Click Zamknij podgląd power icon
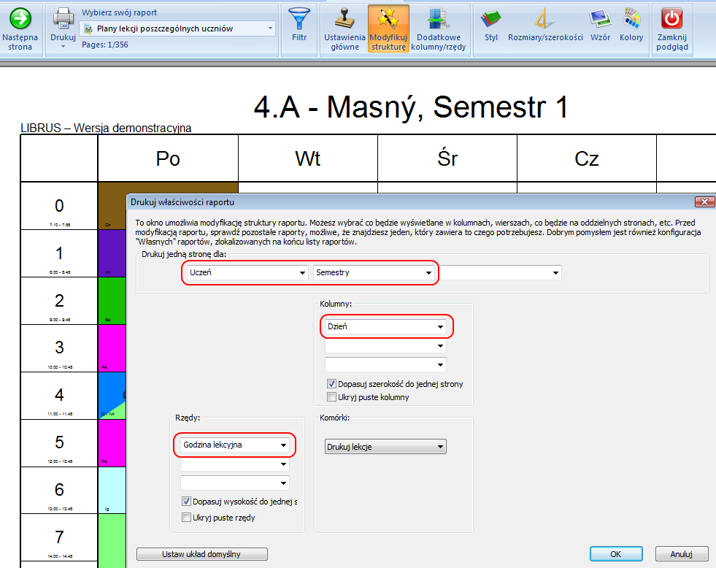Viewport: 716px width, 568px height. [x=672, y=18]
